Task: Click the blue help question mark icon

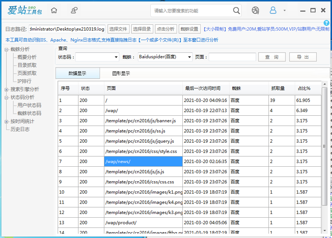Action: [x=327, y=23]
